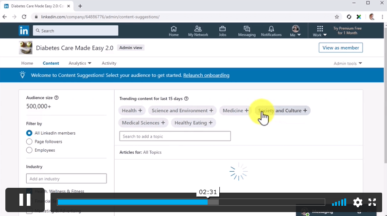Add Science and Environment topic

coord(182,110)
